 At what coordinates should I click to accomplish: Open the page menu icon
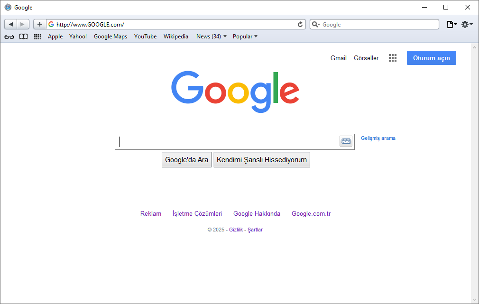[452, 25]
